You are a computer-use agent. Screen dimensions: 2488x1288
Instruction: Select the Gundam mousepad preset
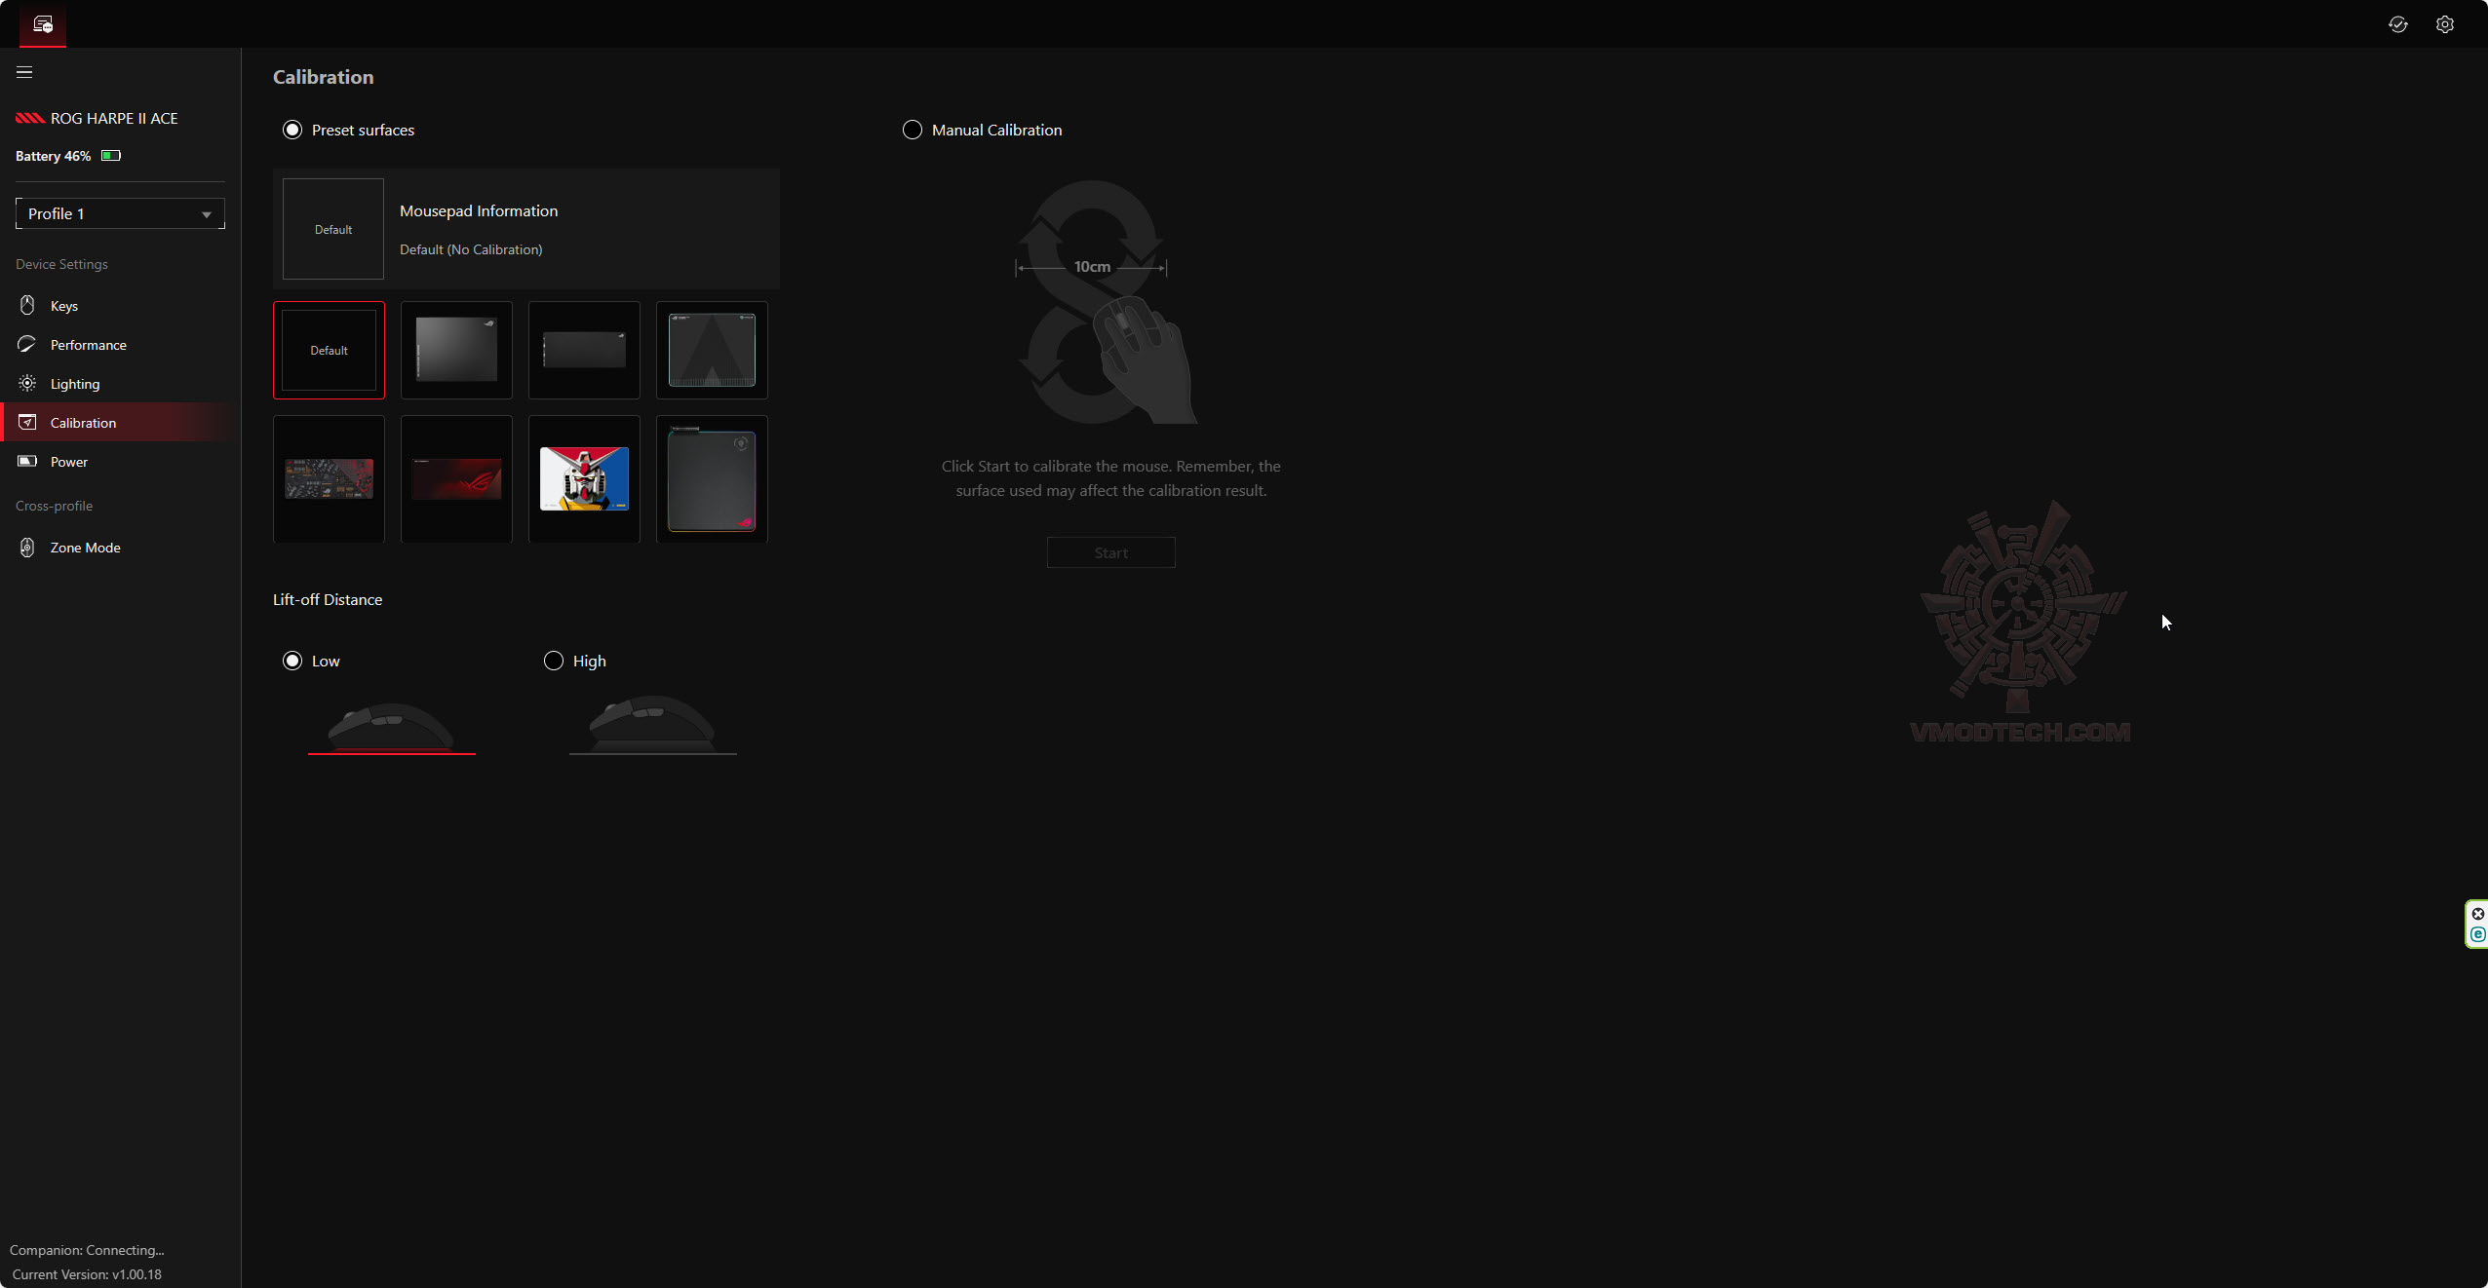[584, 478]
